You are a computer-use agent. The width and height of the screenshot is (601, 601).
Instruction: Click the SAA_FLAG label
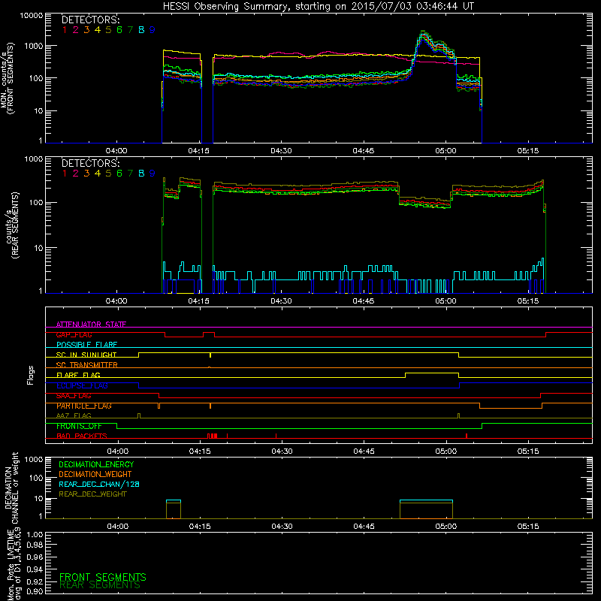click(x=74, y=396)
